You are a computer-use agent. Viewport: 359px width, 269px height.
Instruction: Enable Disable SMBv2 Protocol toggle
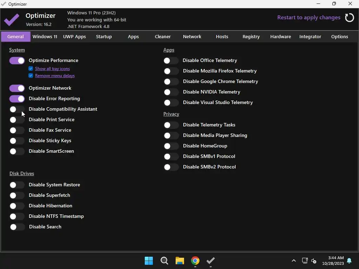pyautogui.click(x=171, y=167)
